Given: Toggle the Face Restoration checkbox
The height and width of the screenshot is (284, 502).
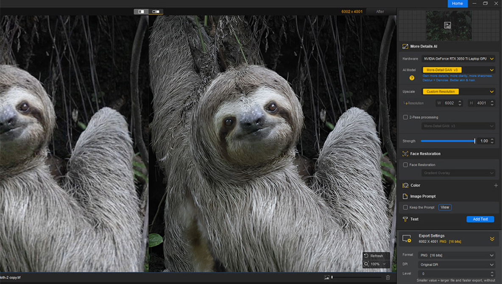Looking at the screenshot, I should point(405,165).
